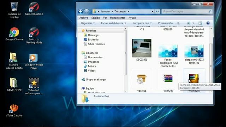
Task: Refresh the Descargas folder view
Action: 157,11
